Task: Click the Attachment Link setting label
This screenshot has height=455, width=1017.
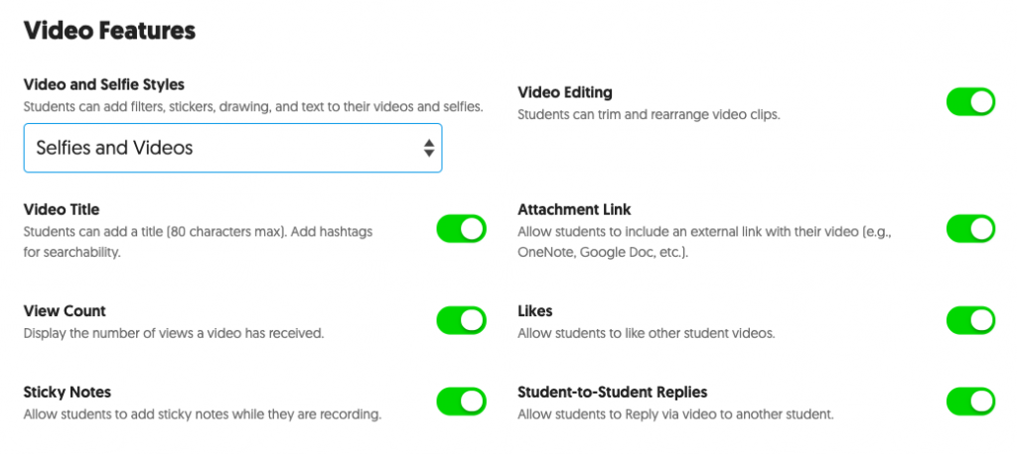Action: [574, 210]
